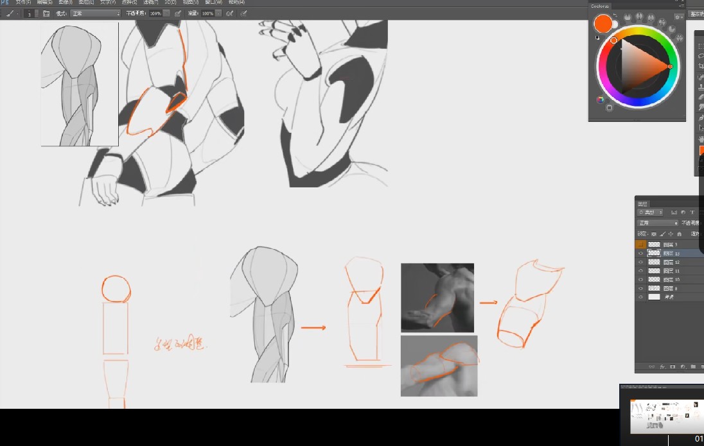Viewport: 704px width, 446px height.
Task: Open the brush blend mode dropdown
Action: (x=96, y=13)
